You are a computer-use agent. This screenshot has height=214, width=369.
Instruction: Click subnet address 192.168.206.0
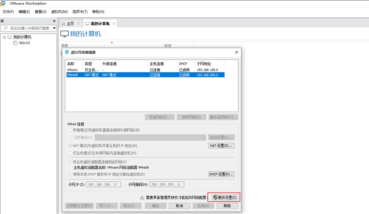coord(207,75)
